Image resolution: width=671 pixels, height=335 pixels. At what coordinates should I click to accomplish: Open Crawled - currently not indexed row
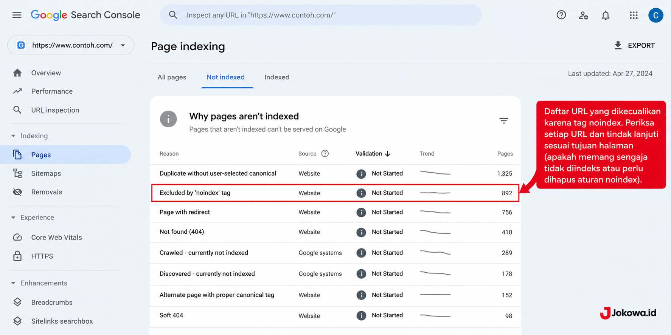coord(335,253)
